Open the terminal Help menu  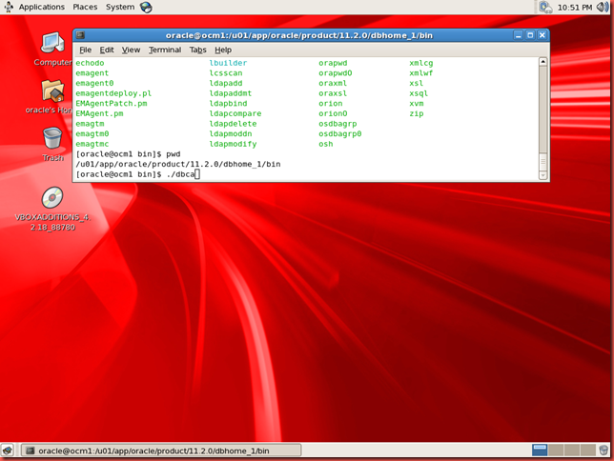click(x=223, y=50)
